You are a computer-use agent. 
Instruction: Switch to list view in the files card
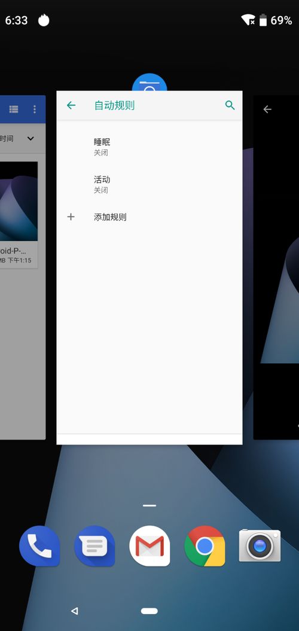(x=14, y=109)
